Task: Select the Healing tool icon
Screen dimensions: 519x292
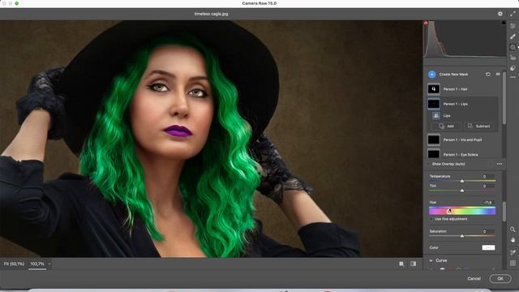Action: click(x=513, y=36)
